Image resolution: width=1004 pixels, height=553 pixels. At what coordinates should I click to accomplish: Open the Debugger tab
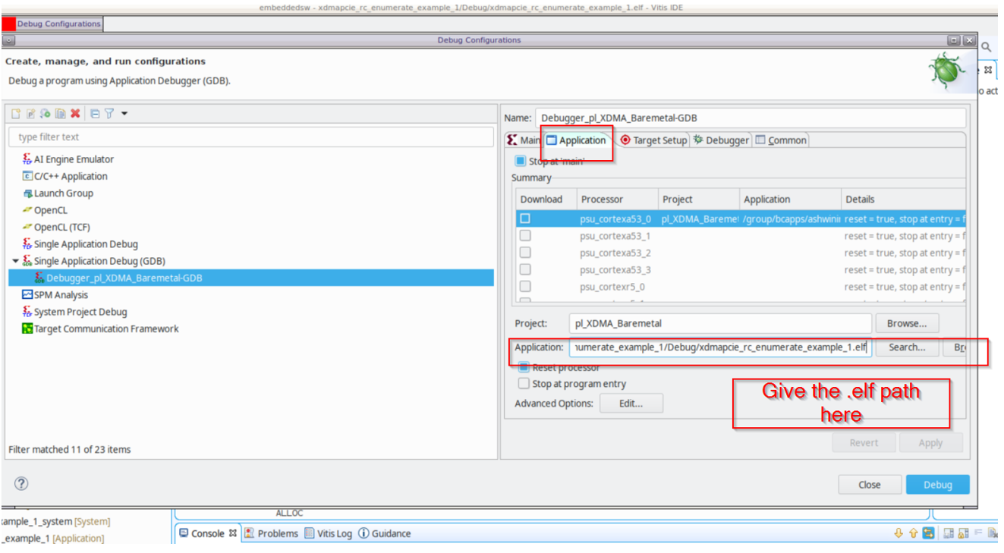click(x=720, y=140)
